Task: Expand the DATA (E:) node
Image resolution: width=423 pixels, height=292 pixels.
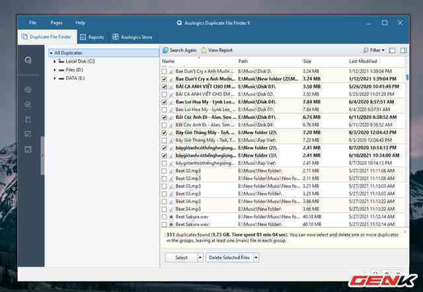Action: (x=55, y=78)
